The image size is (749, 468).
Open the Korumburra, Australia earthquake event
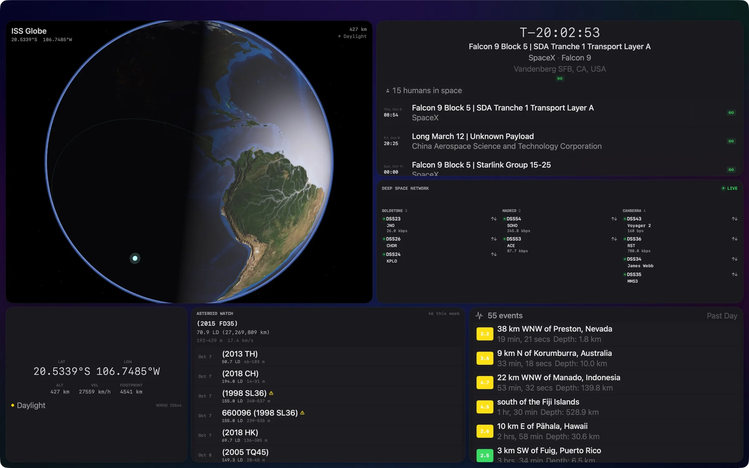[x=607, y=358]
